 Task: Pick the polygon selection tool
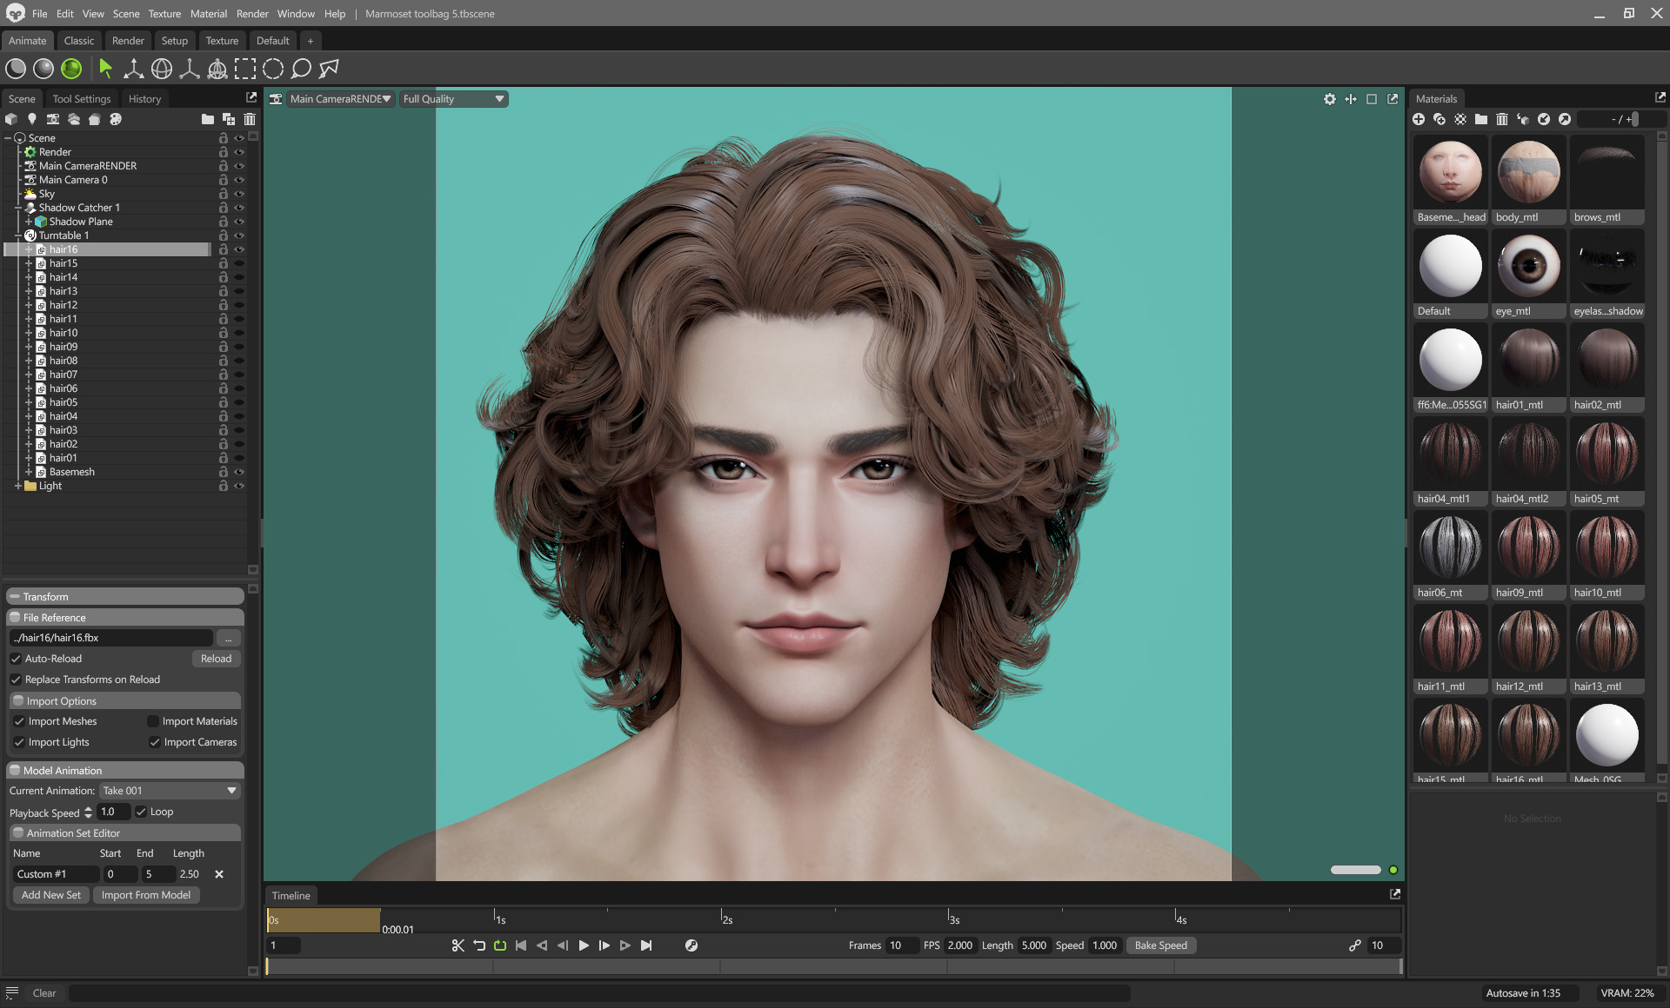tap(329, 69)
